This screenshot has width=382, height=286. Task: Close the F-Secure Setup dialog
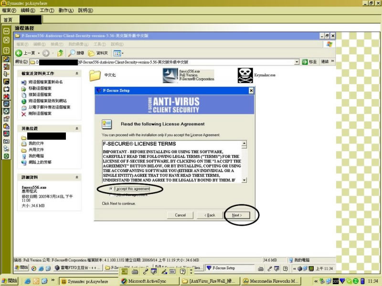click(x=251, y=91)
